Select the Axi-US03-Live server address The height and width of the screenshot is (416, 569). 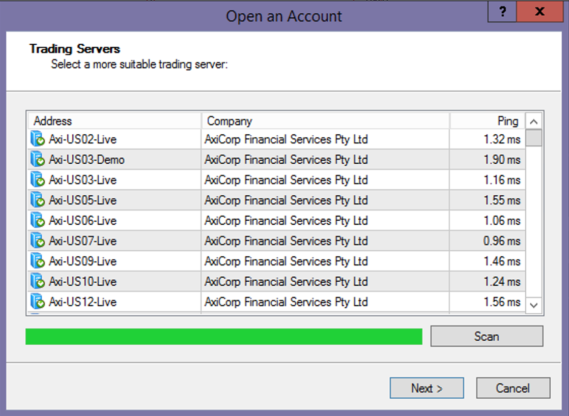point(83,180)
